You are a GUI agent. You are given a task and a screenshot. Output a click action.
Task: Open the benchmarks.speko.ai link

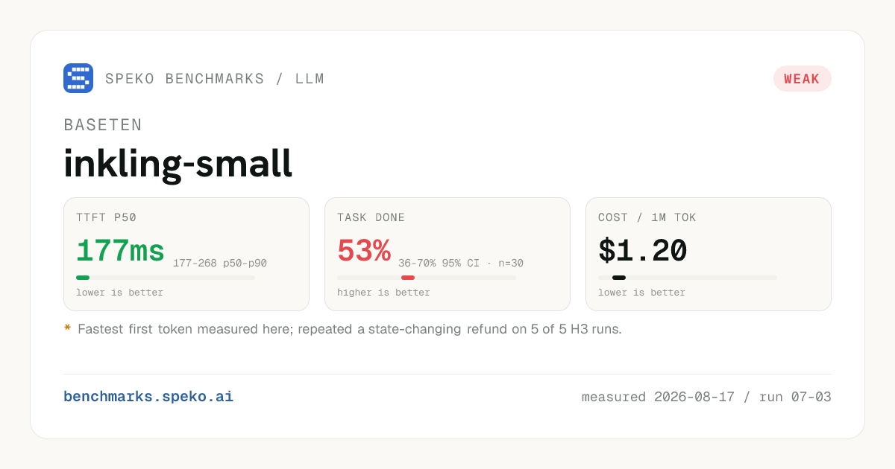(148, 397)
